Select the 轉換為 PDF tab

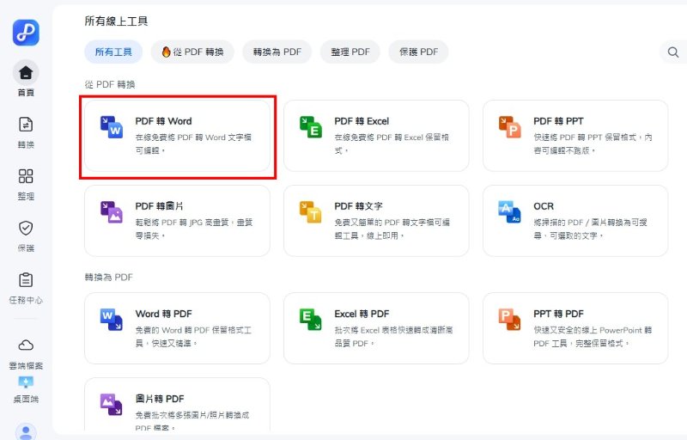[x=277, y=52]
